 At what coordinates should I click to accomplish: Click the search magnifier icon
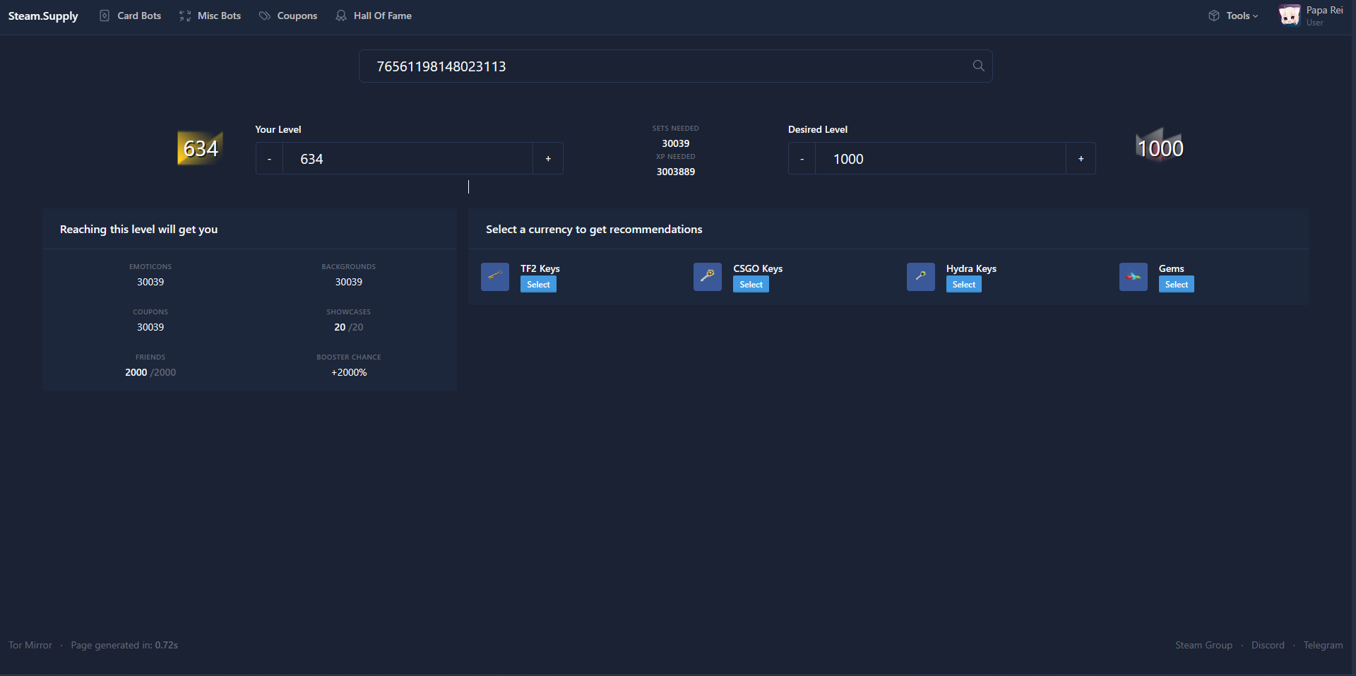978,66
